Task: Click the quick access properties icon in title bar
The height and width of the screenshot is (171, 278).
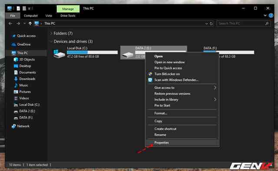Action: point(18,8)
